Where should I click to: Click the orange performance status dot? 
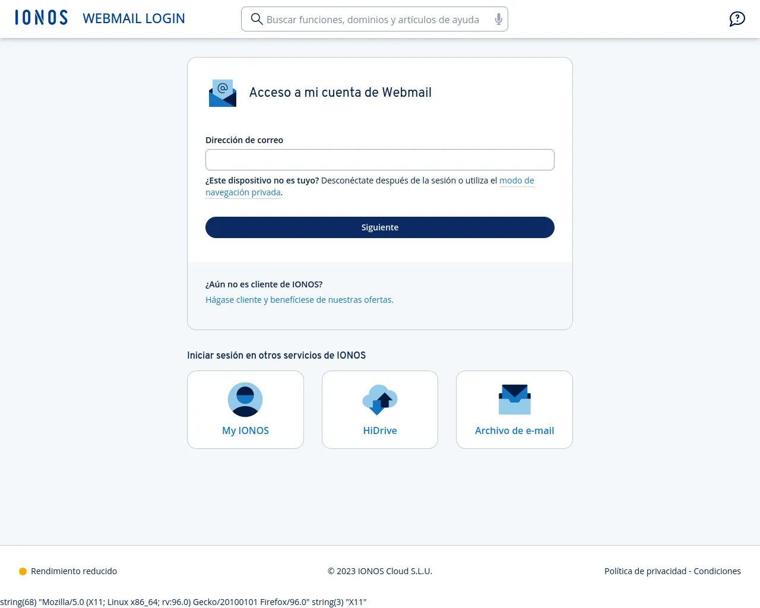tap(23, 571)
